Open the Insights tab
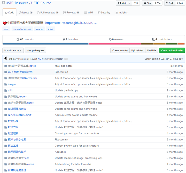 pyautogui.click(x=121, y=13)
